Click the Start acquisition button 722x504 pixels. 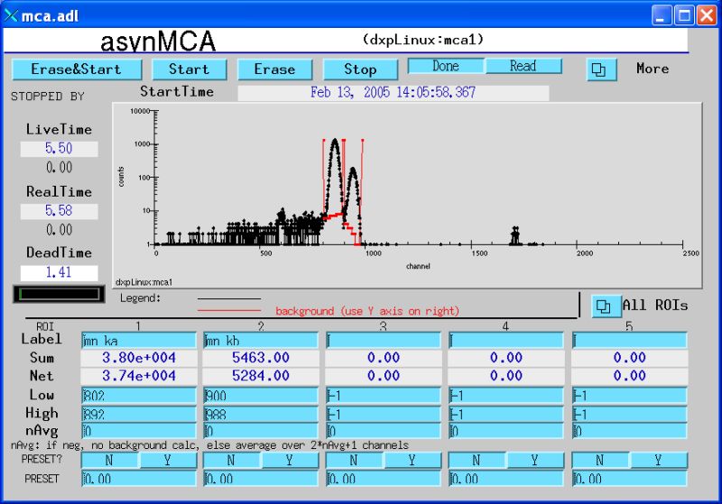click(190, 69)
